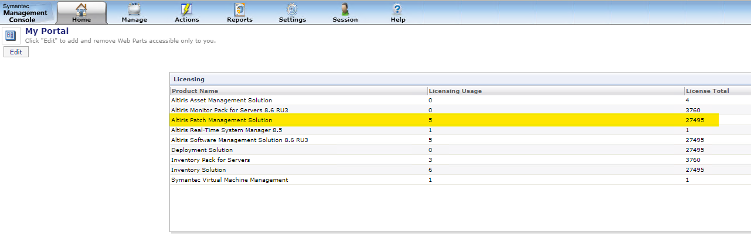Open the Manage menu label
The width and height of the screenshot is (751, 235).
(x=134, y=20)
